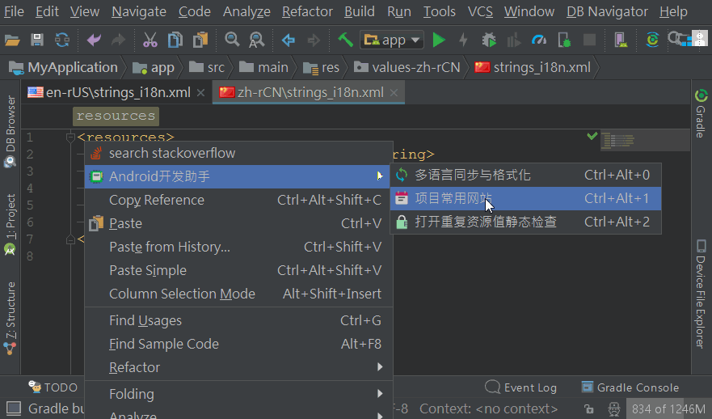The image size is (712, 419).
Task: Click the Sync Project with Gradle icon
Action: [x=652, y=40]
